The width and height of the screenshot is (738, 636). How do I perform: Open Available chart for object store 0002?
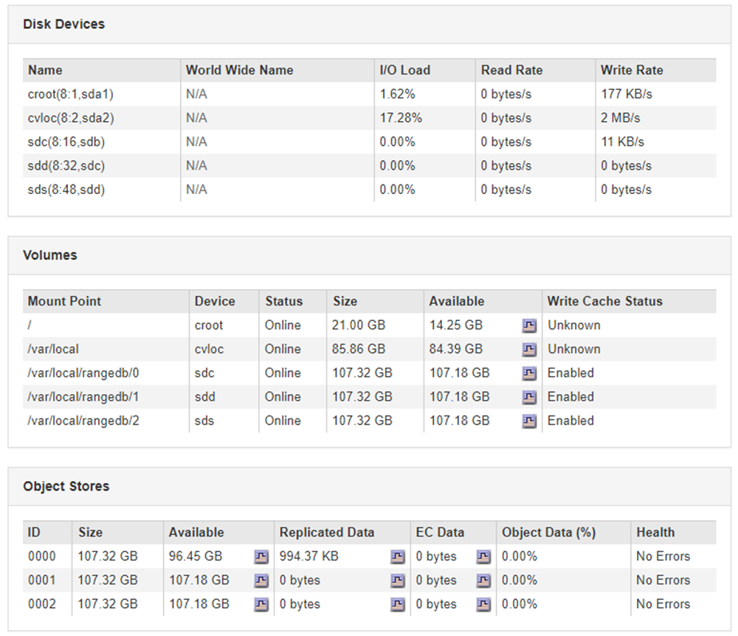coord(261,604)
